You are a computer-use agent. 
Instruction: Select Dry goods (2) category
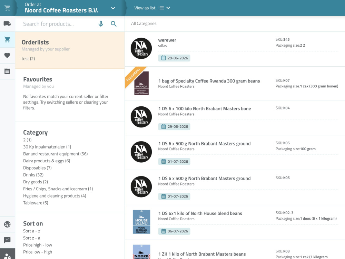click(36, 182)
